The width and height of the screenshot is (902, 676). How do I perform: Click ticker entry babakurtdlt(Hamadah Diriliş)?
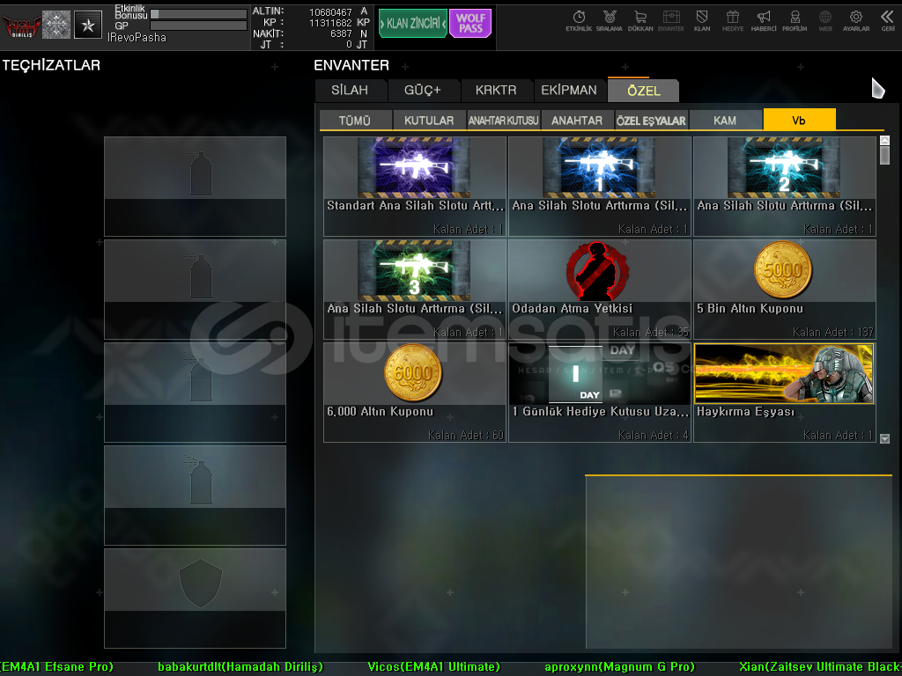(240, 667)
